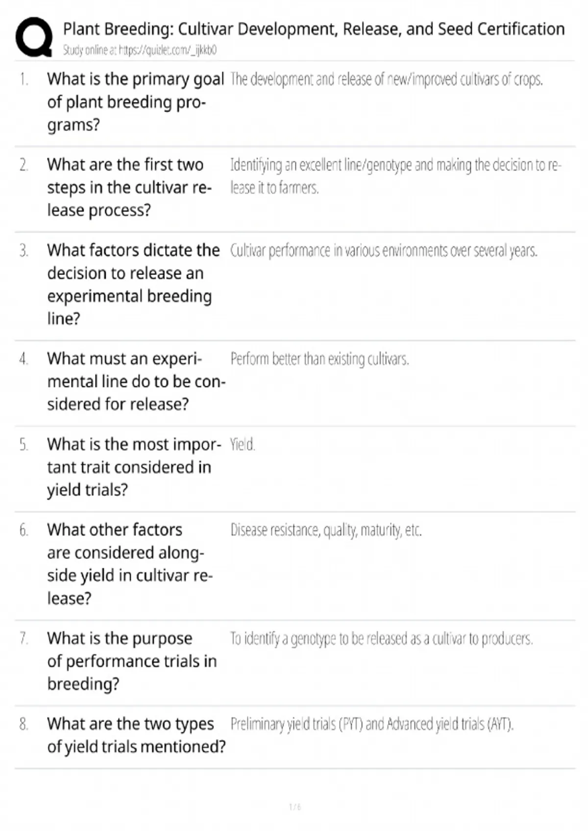Screen dimensions: 588x833
Task: Select question 8 about two yield trial types
Action: (x=136, y=735)
